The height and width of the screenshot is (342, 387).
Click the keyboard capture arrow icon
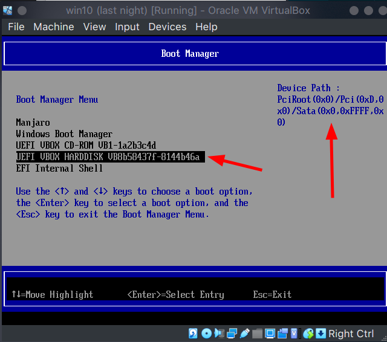(x=320, y=334)
